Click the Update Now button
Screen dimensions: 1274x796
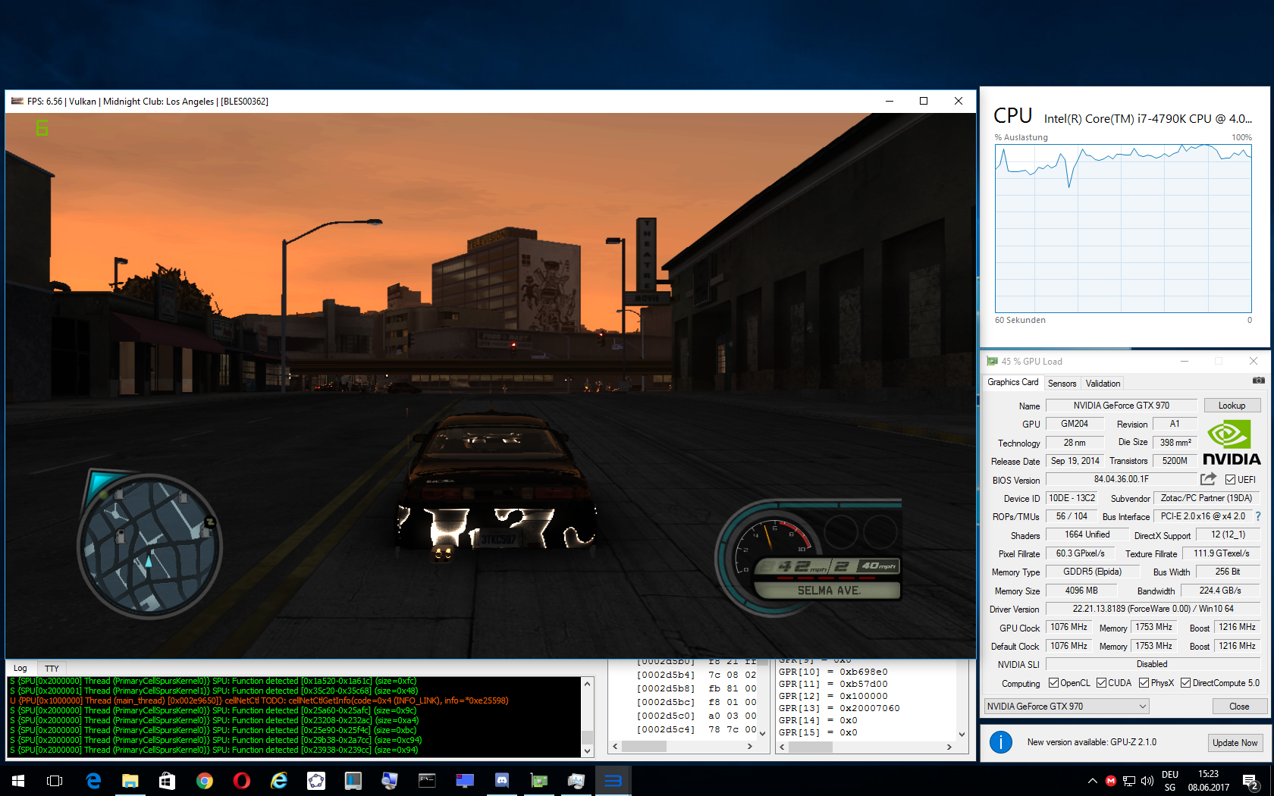pos(1235,742)
